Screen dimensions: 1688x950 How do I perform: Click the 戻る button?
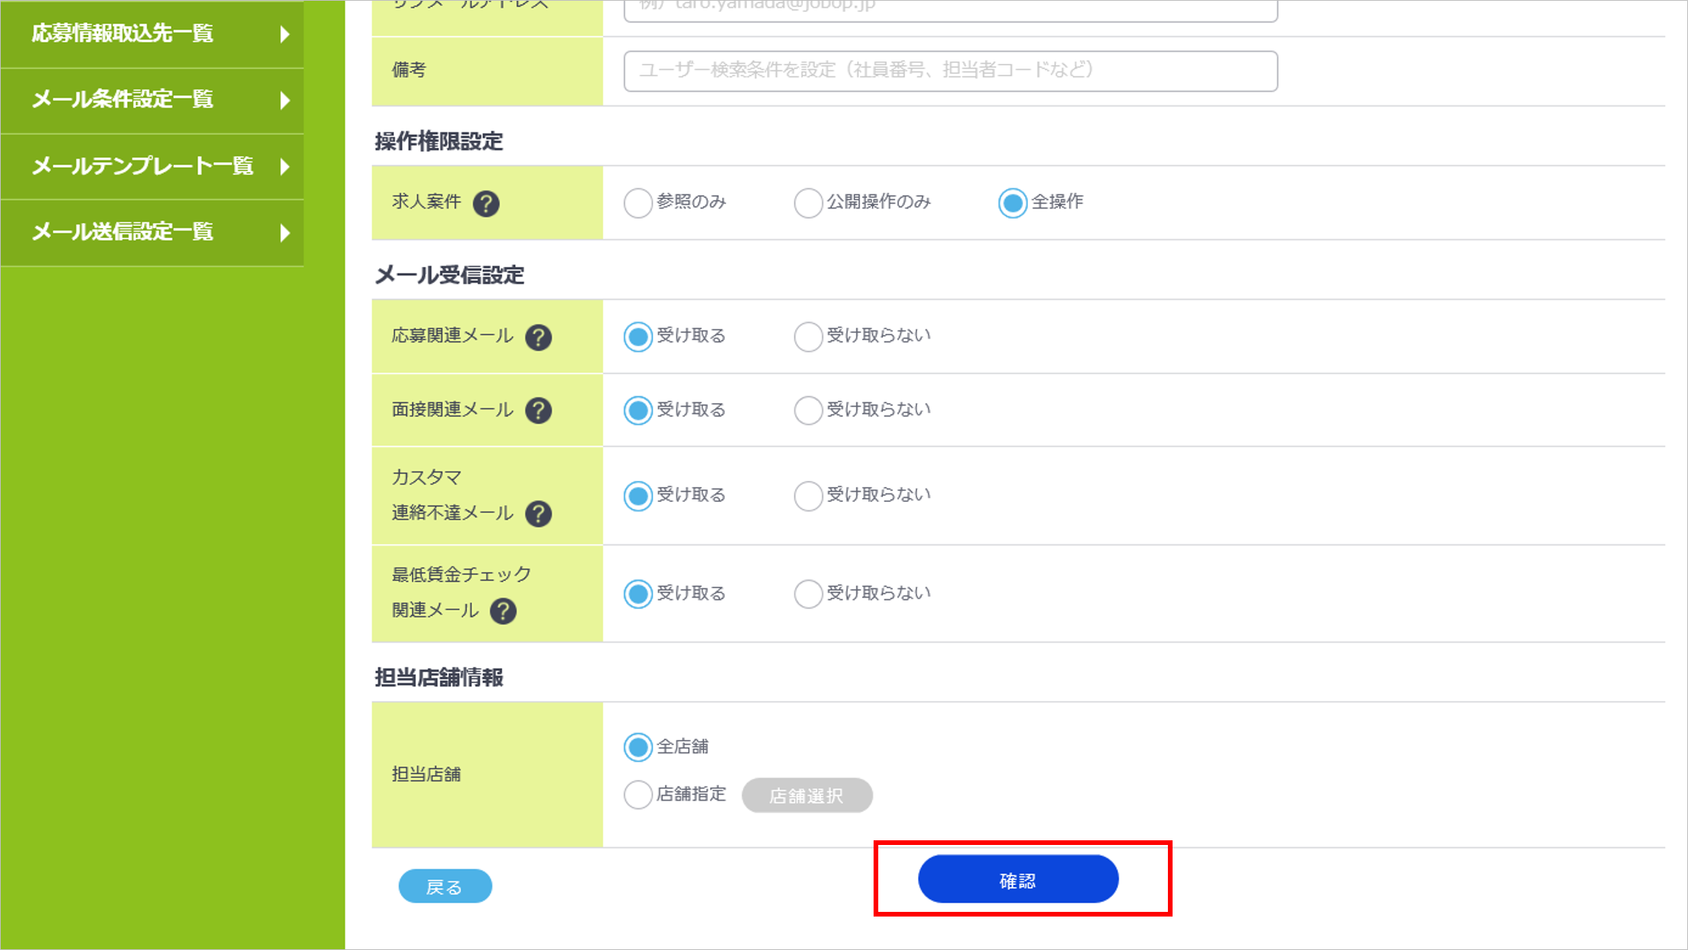[445, 886]
